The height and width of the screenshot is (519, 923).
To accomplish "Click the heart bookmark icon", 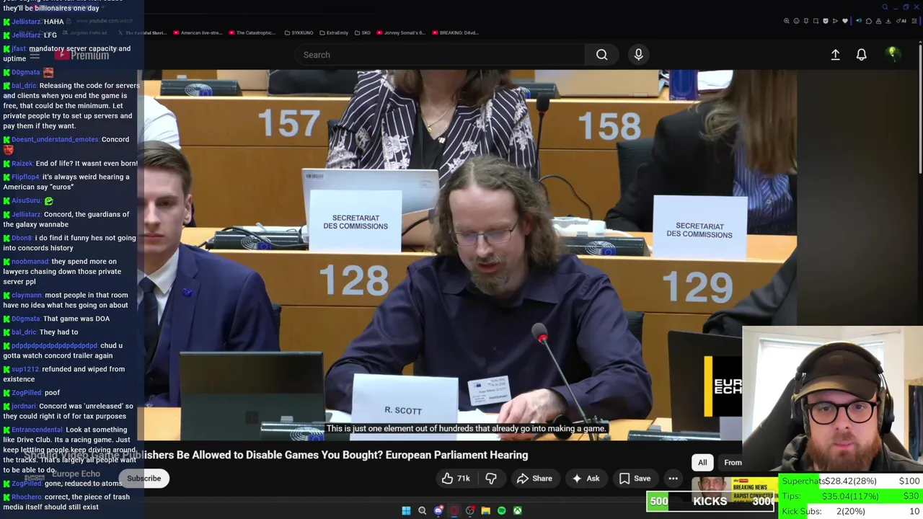I will [x=845, y=21].
